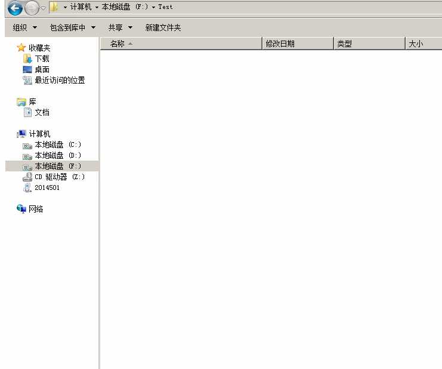Open 桌面 in favorites

(42, 69)
